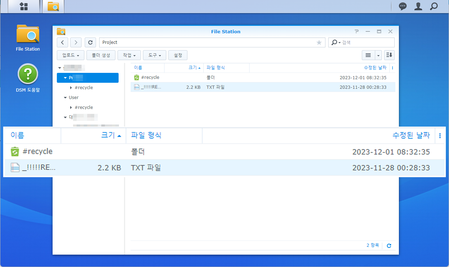Image resolution: width=449 pixels, height=267 pixels.
Task: Click the 설정 settings button
Action: click(x=178, y=55)
